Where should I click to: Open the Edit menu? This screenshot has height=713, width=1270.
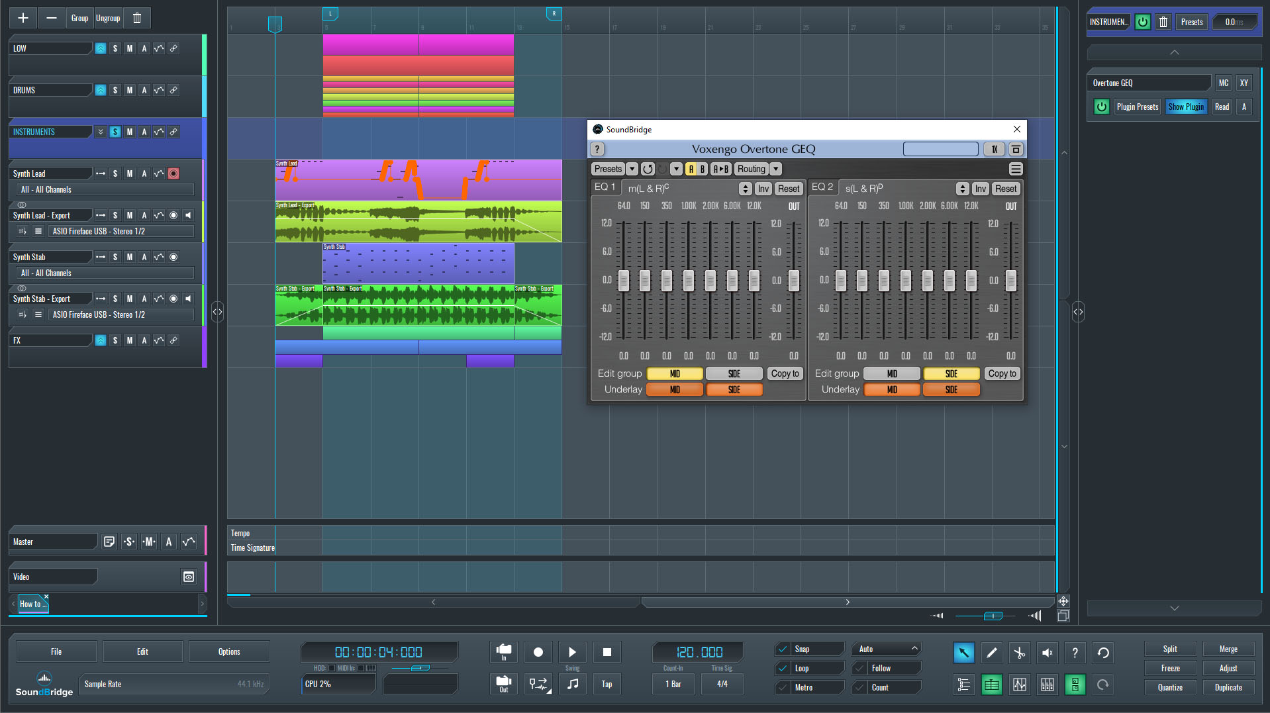pyautogui.click(x=142, y=652)
